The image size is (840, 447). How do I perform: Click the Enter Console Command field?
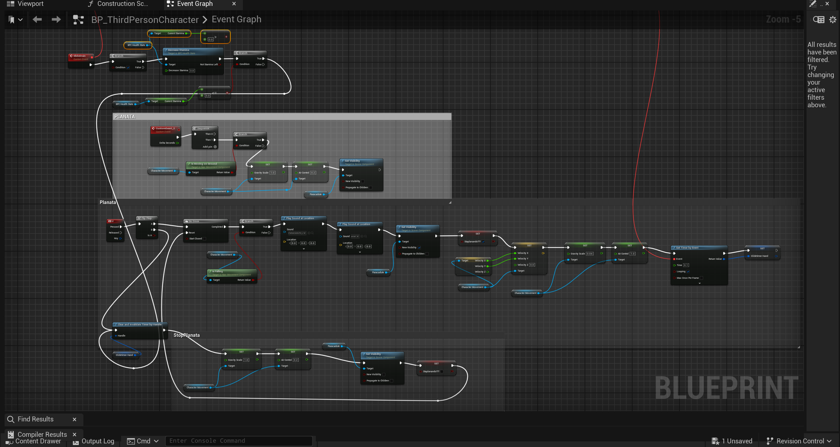click(x=239, y=441)
